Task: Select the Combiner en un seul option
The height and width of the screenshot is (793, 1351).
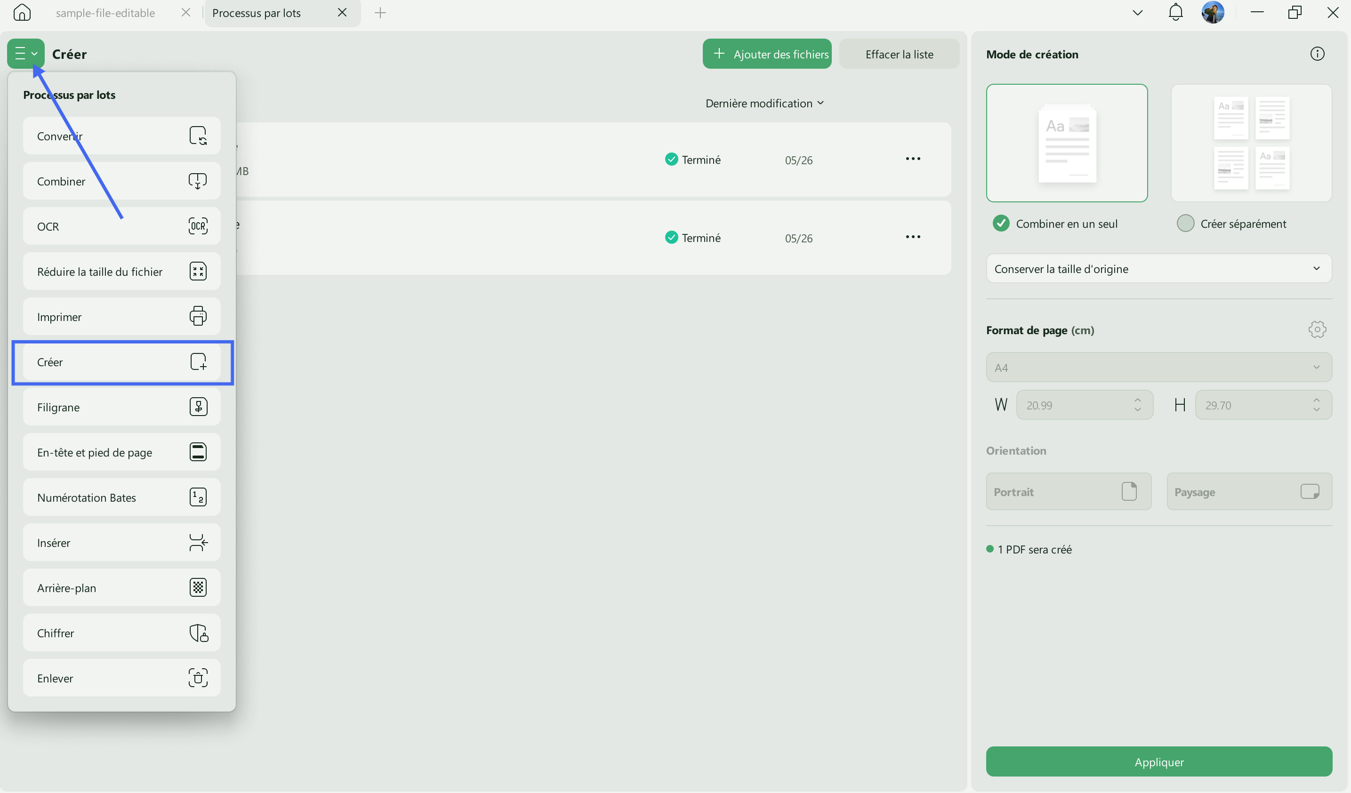Action: click(x=1054, y=224)
